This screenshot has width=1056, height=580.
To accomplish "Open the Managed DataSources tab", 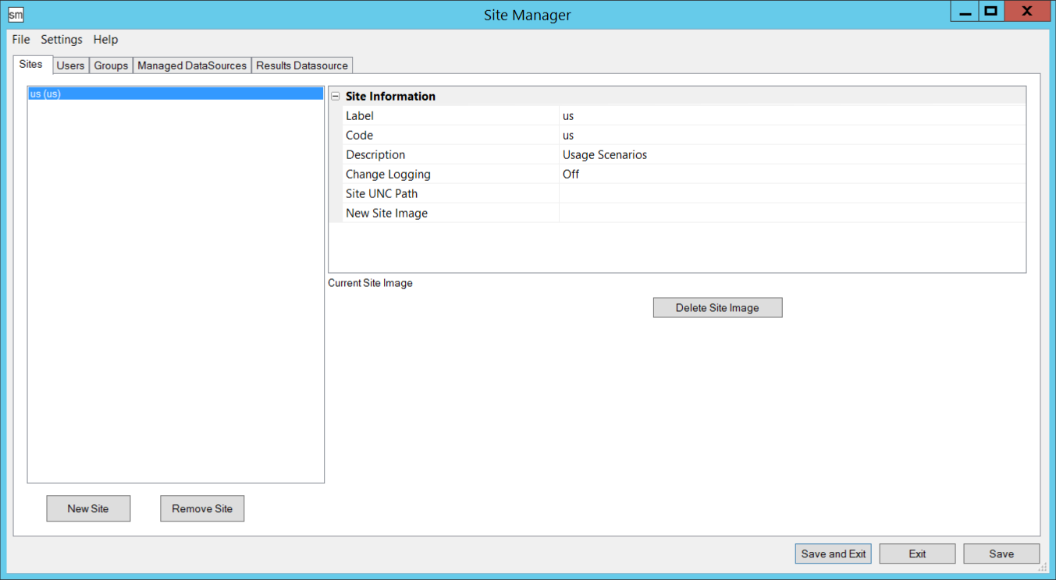I will coord(192,65).
